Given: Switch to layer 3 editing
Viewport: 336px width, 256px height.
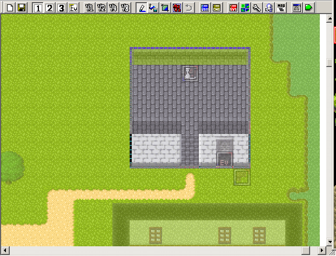Looking at the screenshot, I should [61, 8].
